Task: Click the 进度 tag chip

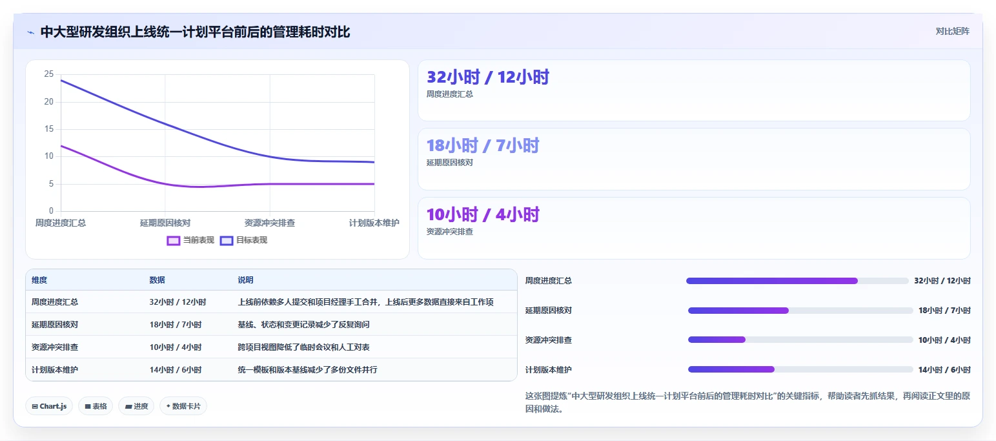Action: (136, 406)
